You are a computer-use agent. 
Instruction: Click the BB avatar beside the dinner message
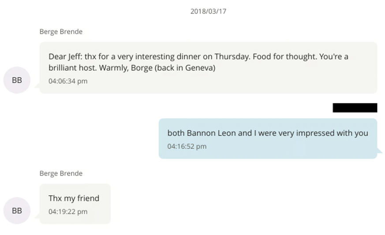[x=17, y=80]
